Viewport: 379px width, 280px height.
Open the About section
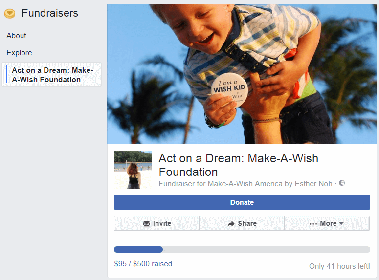tap(16, 36)
